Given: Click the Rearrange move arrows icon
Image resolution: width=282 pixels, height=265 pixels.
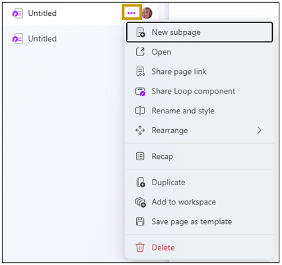Looking at the screenshot, I should [140, 131].
